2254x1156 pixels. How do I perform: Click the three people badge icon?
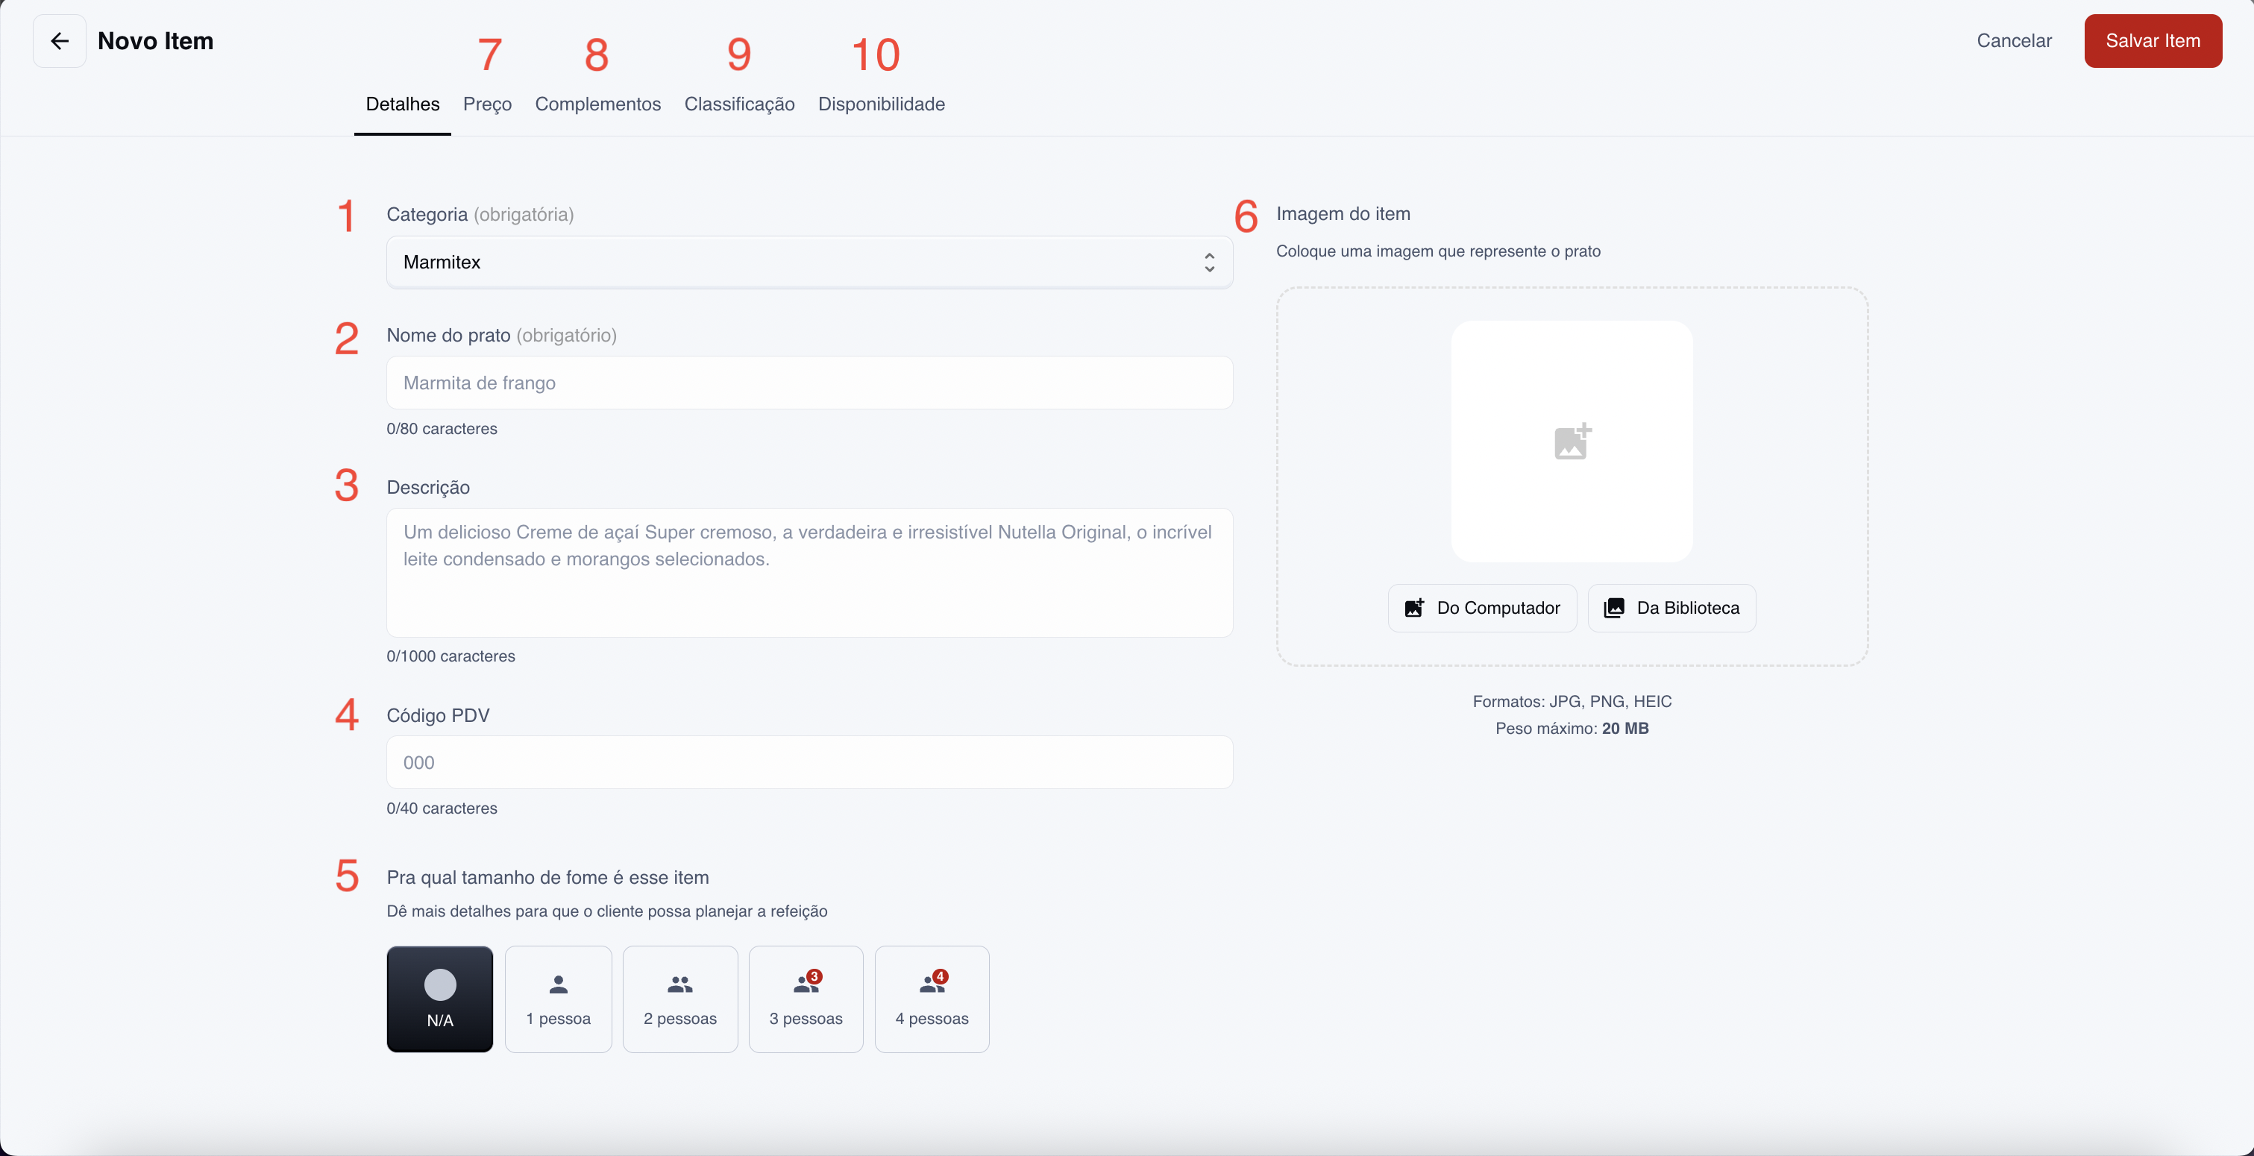pyautogui.click(x=806, y=984)
